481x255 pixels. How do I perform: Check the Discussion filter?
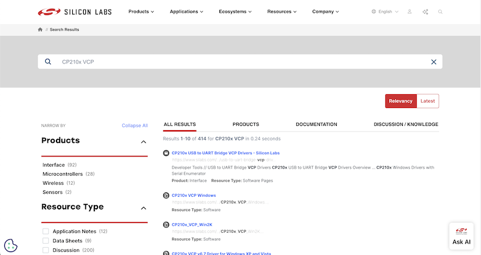pyautogui.click(x=46, y=250)
